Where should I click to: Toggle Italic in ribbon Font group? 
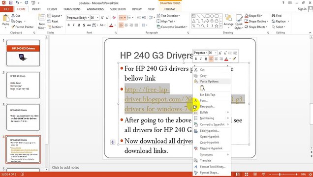[74, 25]
